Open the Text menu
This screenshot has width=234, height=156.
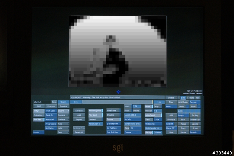click(64, 133)
